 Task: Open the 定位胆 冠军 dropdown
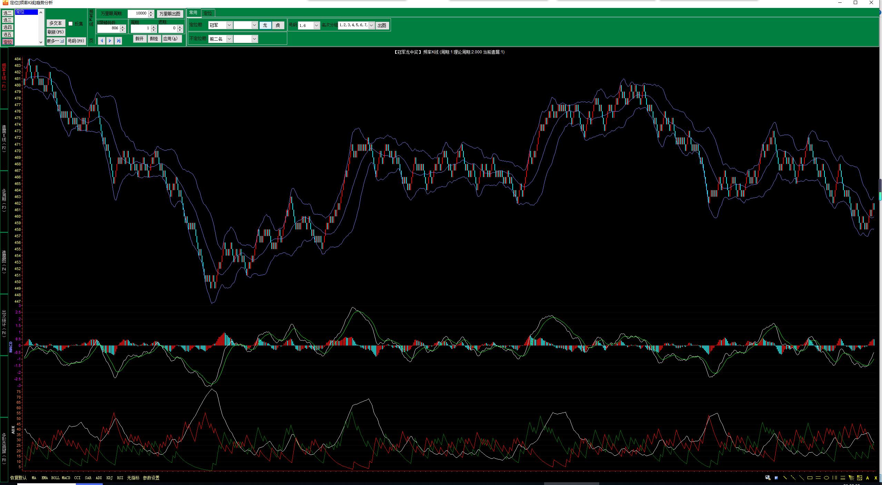pyautogui.click(x=229, y=25)
